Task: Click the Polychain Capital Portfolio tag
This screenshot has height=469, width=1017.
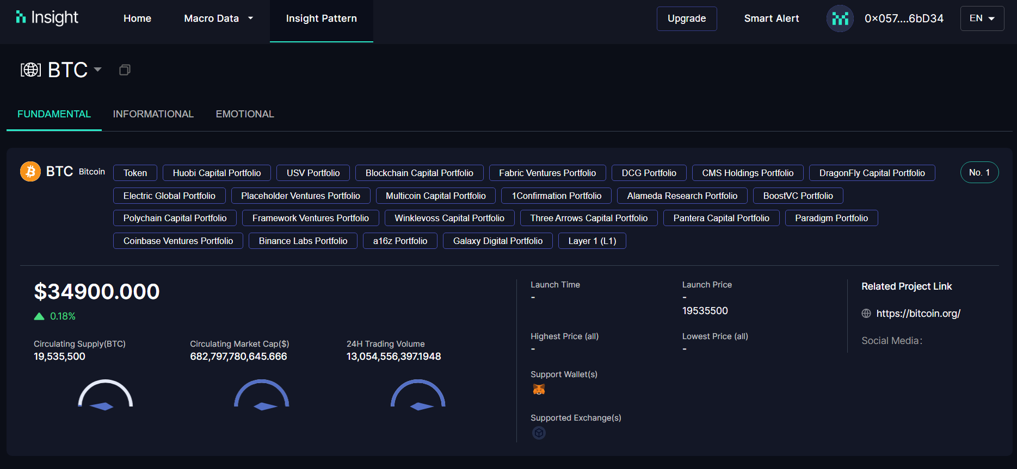Action: (175, 218)
